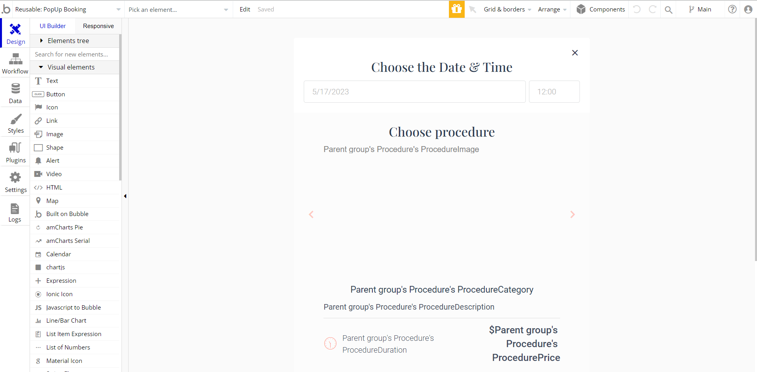Open the Reusable: PopUp Booking dropdown

[68, 9]
